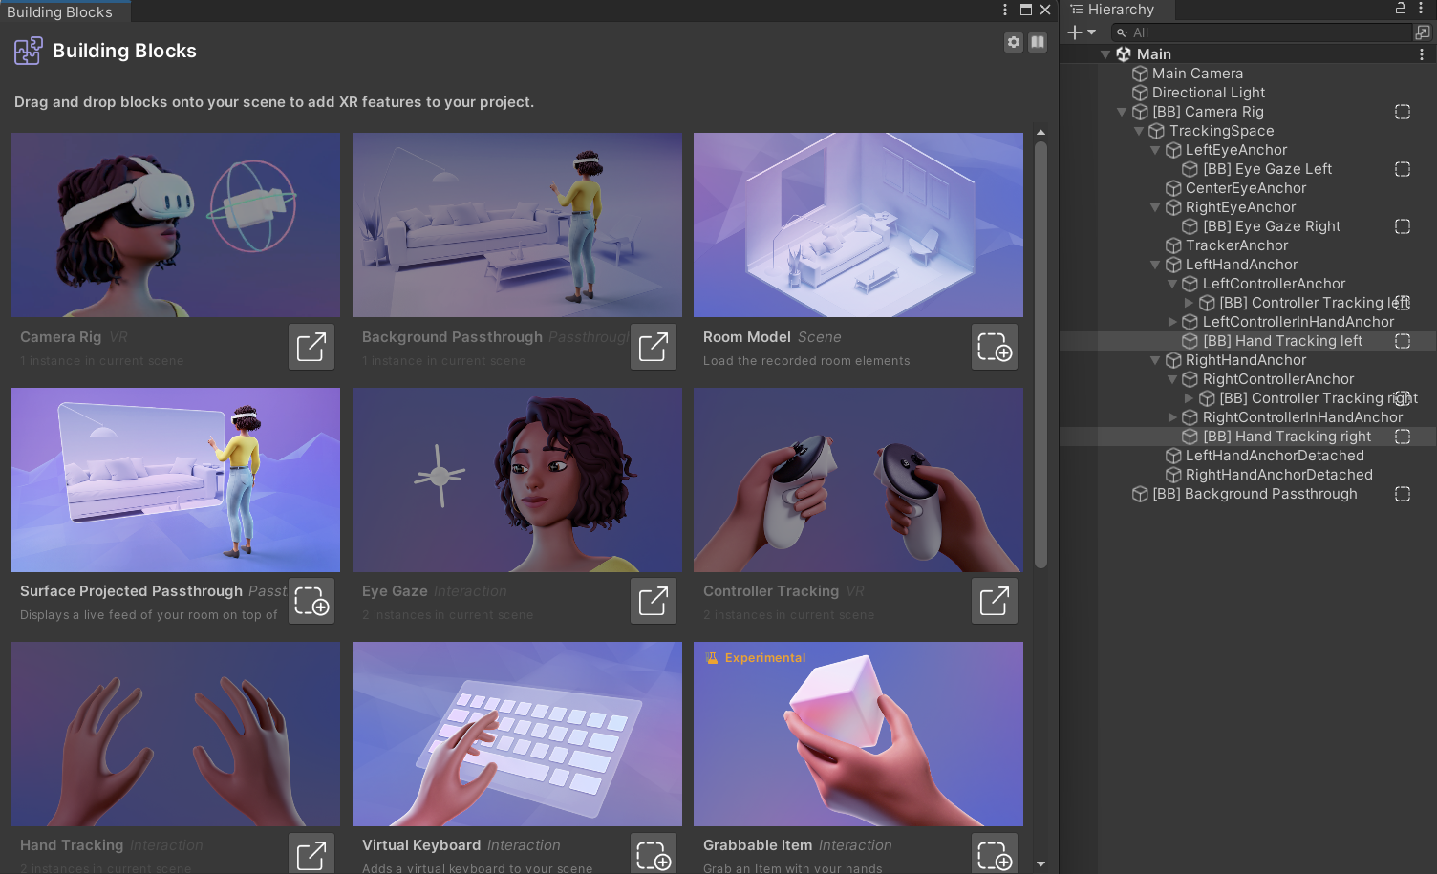
Task: Click Eye Gaze show-instance icon
Action: (x=654, y=601)
